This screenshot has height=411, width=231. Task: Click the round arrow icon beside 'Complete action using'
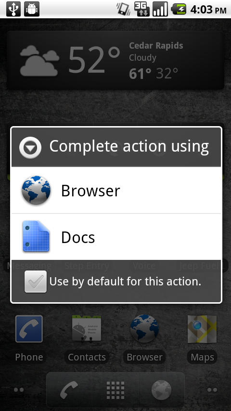coord(30,148)
